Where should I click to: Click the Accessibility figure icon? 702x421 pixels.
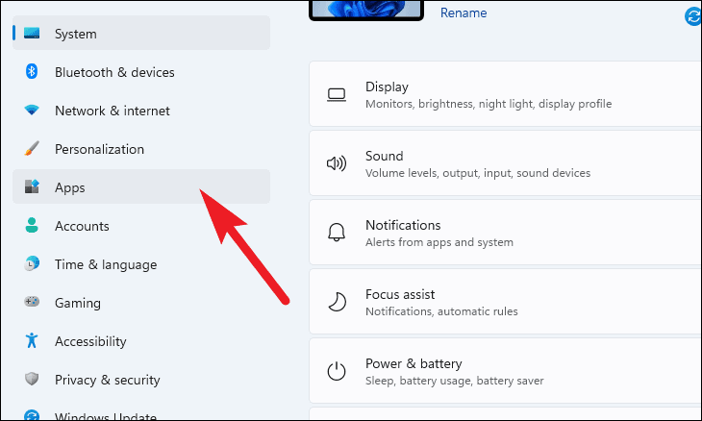(x=32, y=340)
